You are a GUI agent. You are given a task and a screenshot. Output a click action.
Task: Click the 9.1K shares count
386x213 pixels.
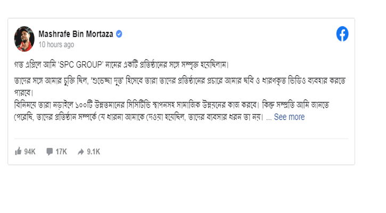pyautogui.click(x=93, y=152)
